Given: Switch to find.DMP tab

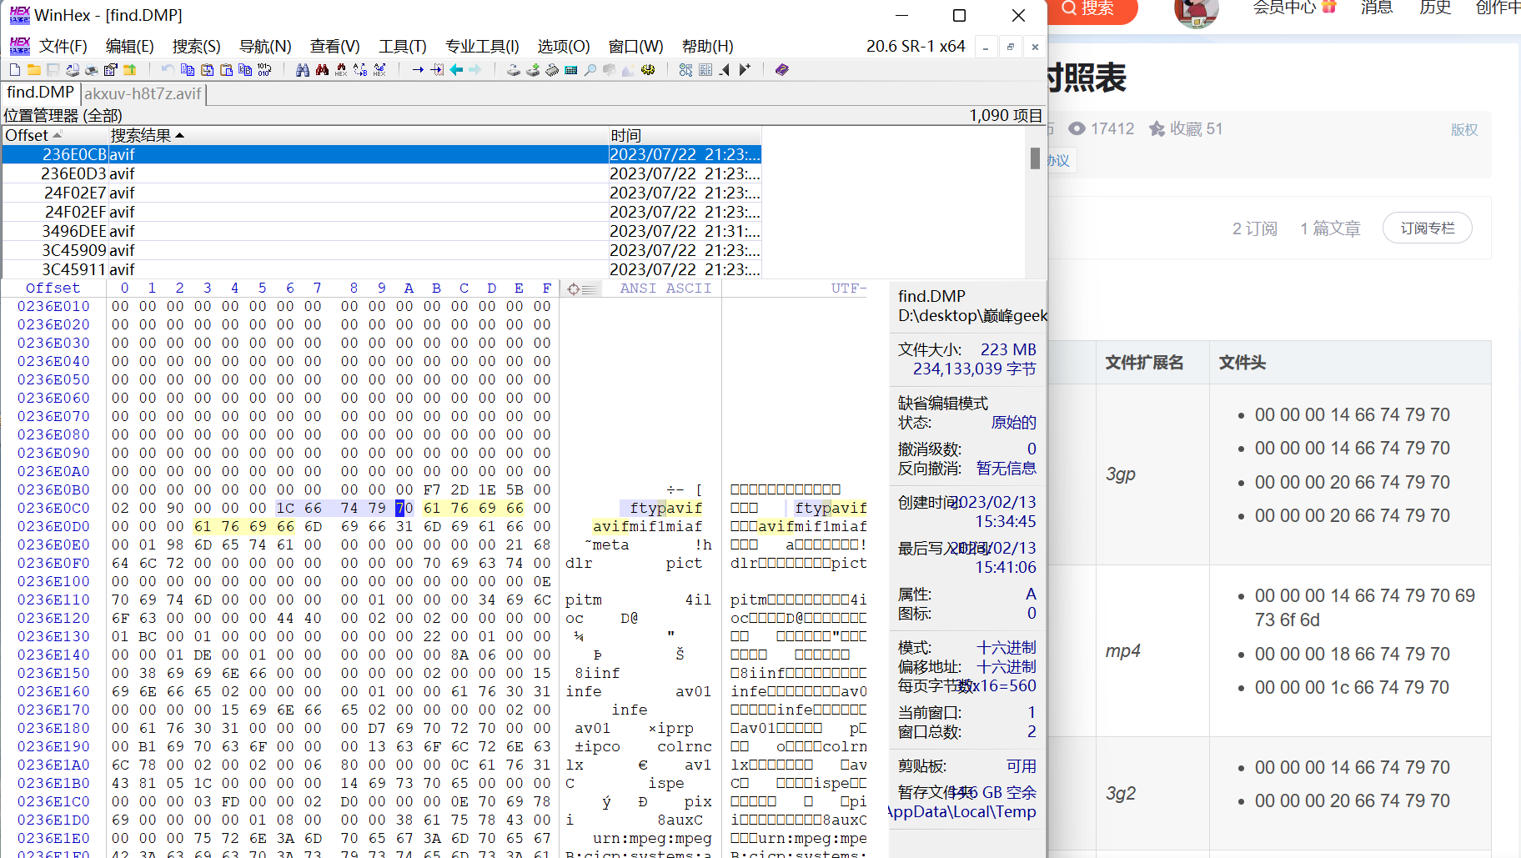Looking at the screenshot, I should tap(40, 93).
